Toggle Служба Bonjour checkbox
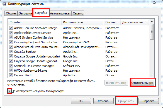The image size is (163, 108). pyautogui.click(x=11, y=52)
